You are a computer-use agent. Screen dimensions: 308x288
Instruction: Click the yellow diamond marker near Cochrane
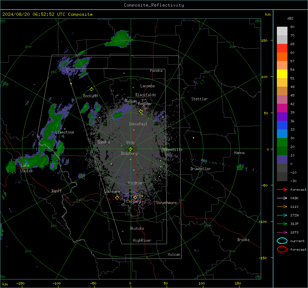tap(117, 198)
